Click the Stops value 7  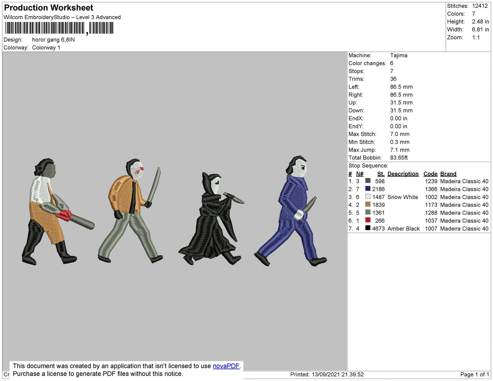pyautogui.click(x=392, y=71)
